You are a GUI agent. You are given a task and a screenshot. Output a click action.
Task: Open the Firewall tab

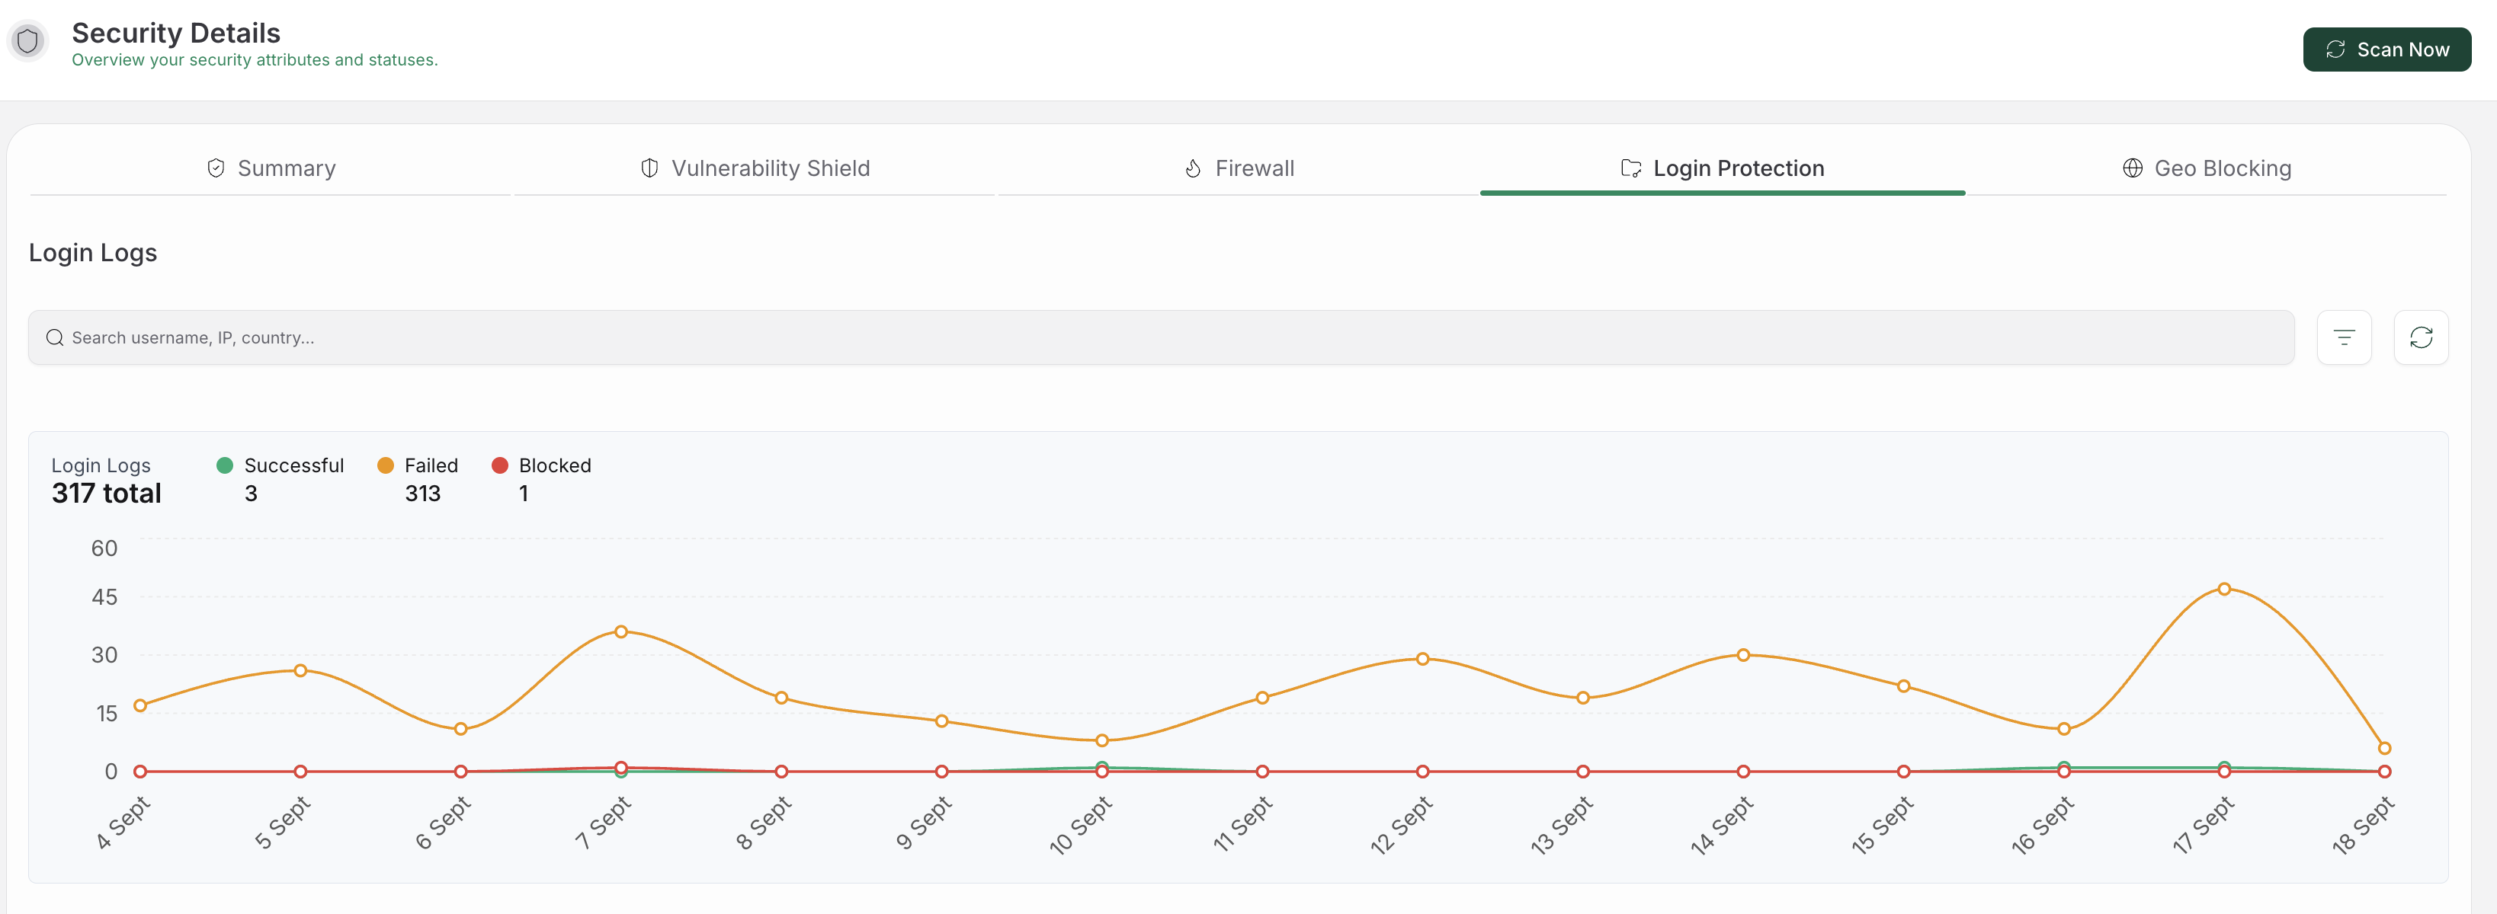point(1239,168)
